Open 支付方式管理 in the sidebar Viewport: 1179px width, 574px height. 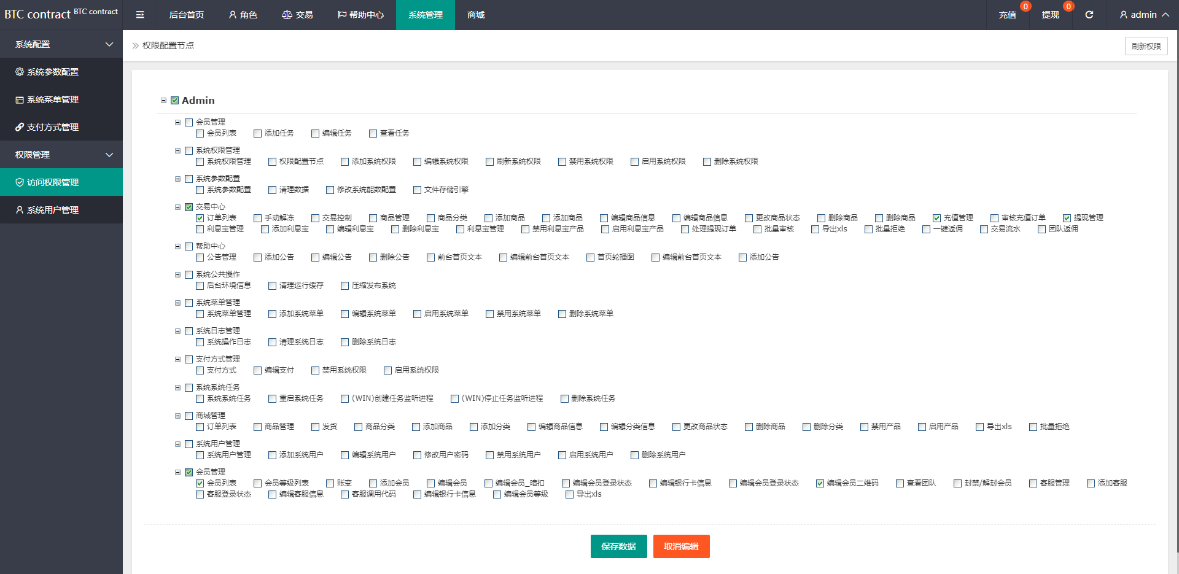(61, 127)
